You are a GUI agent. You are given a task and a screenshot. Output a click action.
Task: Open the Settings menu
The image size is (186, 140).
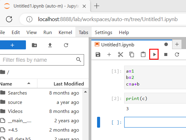click(103, 32)
